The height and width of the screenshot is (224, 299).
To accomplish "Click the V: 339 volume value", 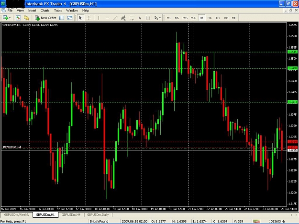I will pyautogui.click(x=238, y=221).
